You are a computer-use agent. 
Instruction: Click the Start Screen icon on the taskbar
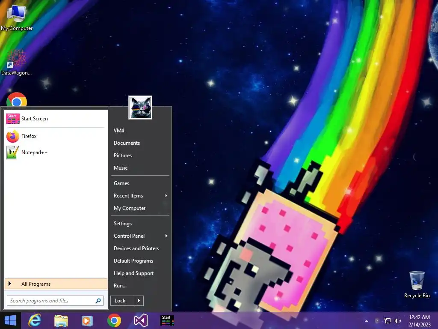[x=167, y=320]
